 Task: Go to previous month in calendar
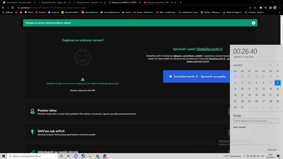click(x=270, y=65)
